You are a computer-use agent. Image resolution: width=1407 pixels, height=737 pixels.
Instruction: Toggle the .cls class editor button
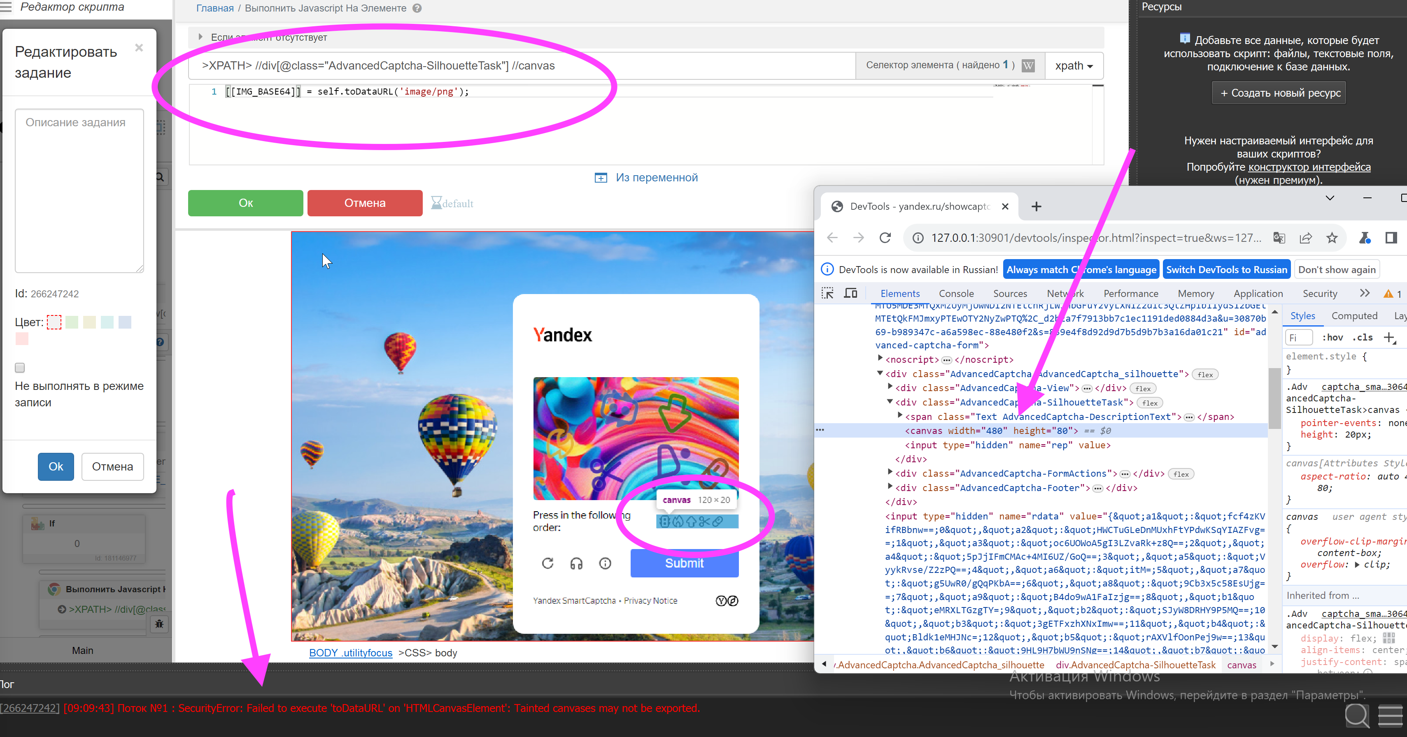[1362, 337]
